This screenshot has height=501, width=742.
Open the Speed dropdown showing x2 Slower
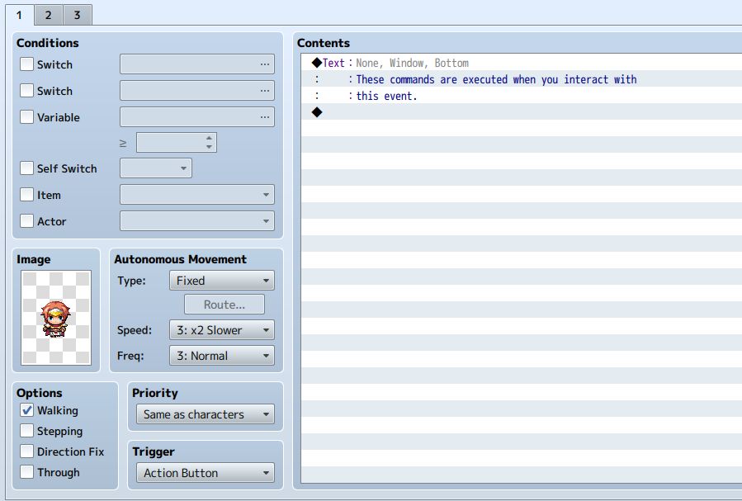coord(221,330)
